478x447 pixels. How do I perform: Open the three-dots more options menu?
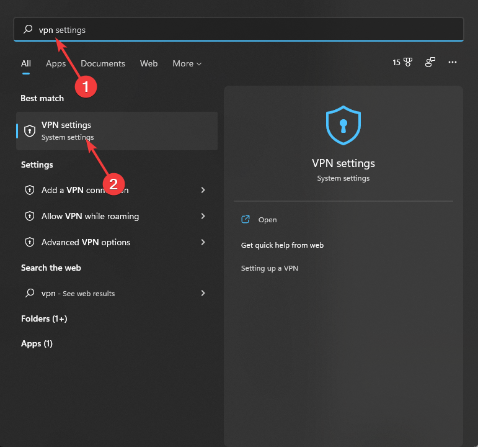click(453, 63)
